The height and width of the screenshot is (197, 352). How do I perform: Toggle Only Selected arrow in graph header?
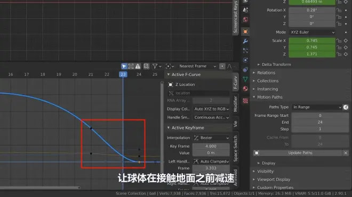(x=124, y=66)
